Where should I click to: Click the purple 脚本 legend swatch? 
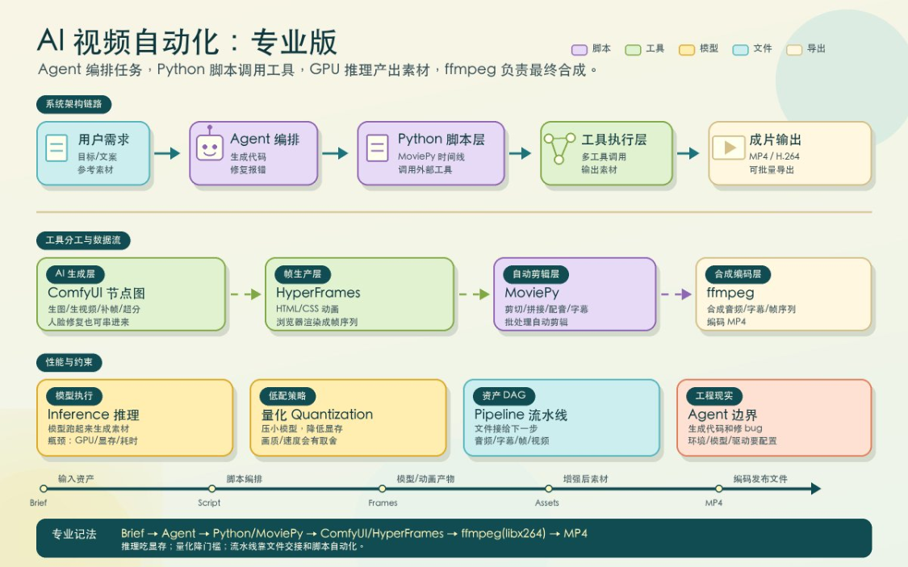point(579,50)
